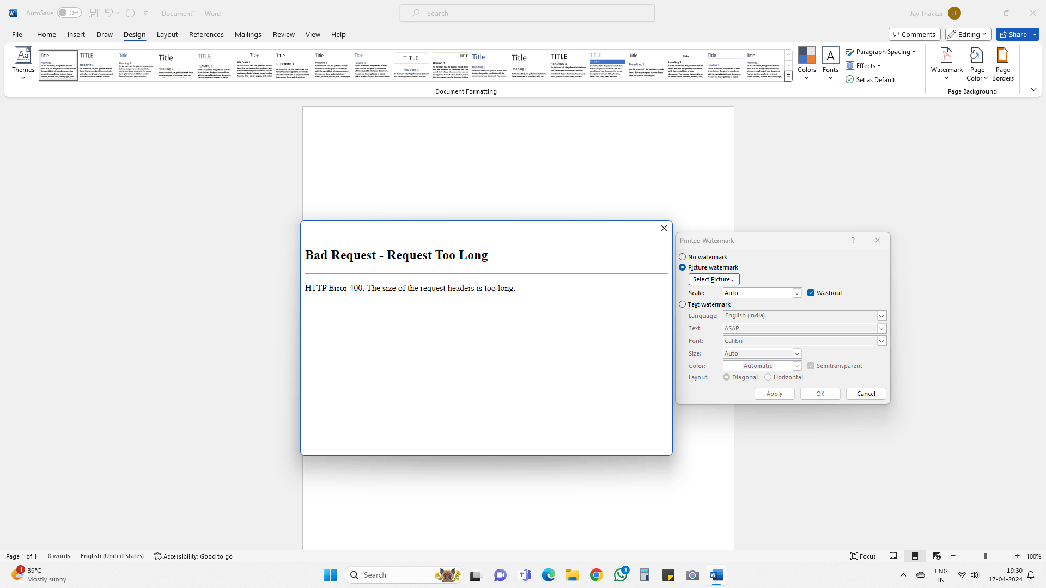
Task: Open the Comments pane
Action: coord(914,34)
